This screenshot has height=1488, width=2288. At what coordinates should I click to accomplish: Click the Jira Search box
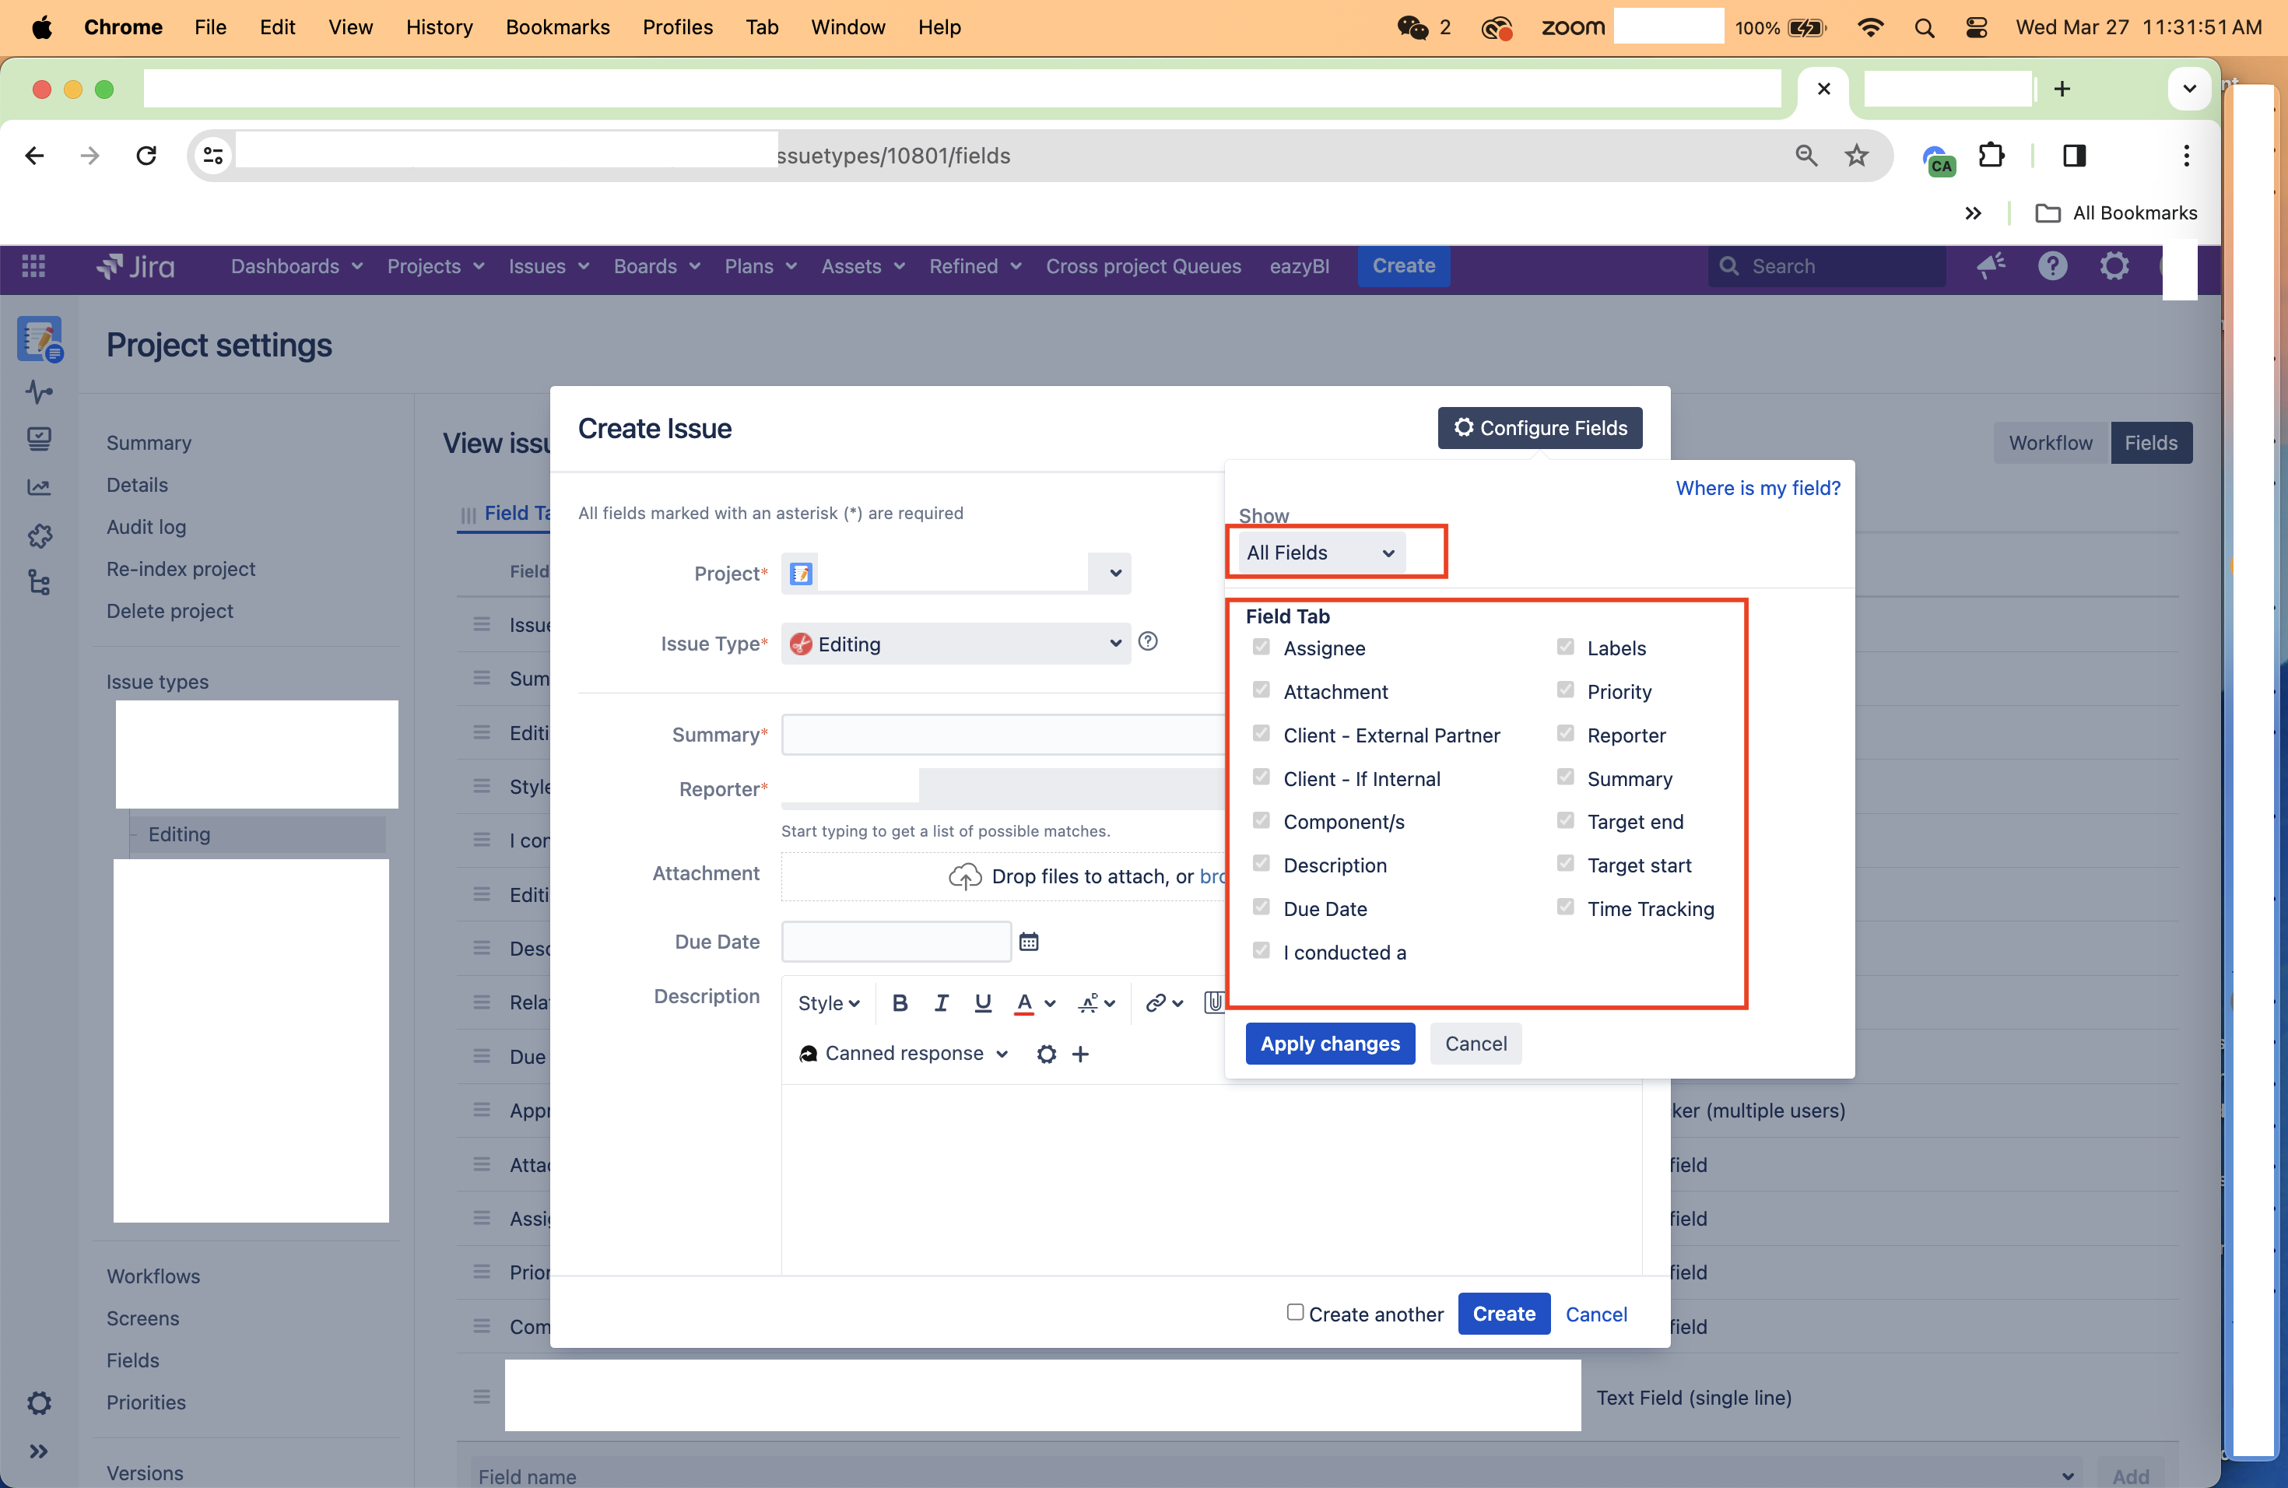click(1826, 266)
